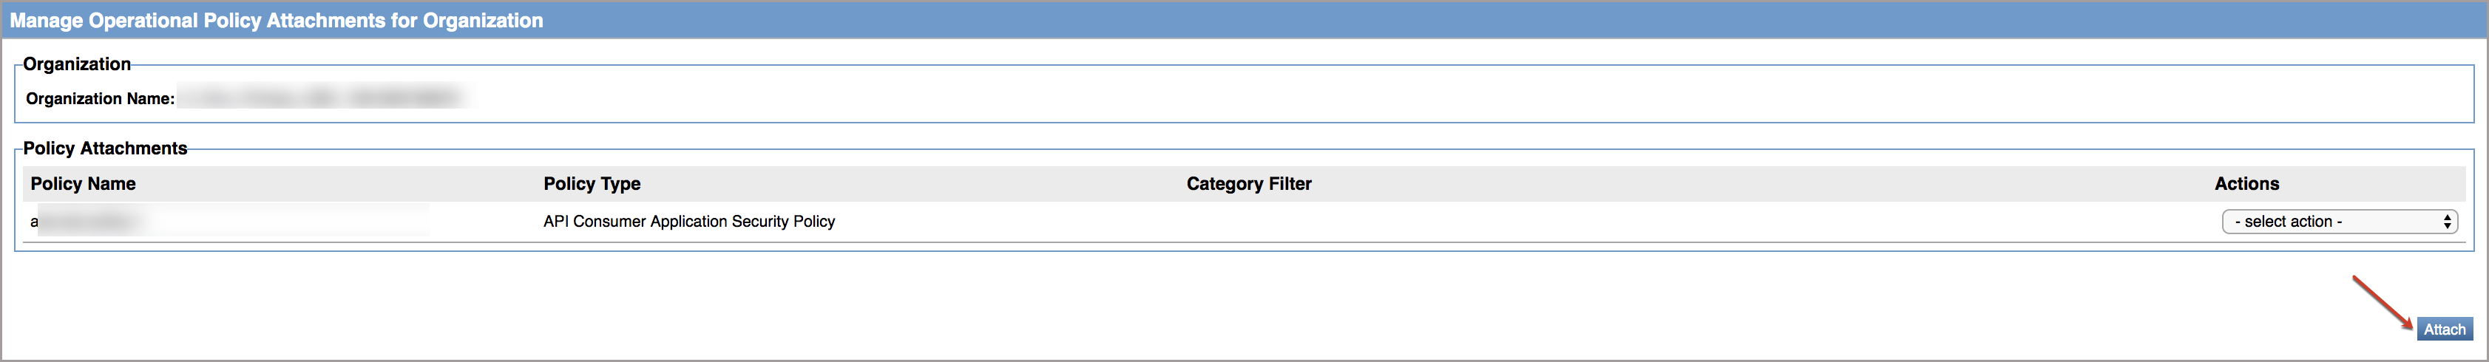This screenshot has height=362, width=2489.
Task: Click API Consumer Application Security Policy text
Action: coord(689,221)
